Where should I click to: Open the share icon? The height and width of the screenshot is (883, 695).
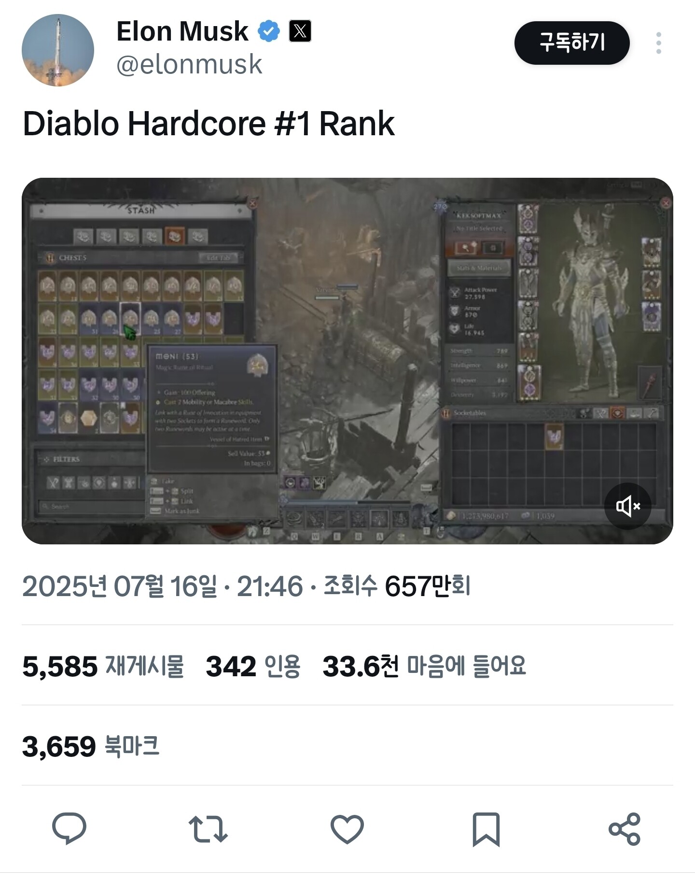625,829
